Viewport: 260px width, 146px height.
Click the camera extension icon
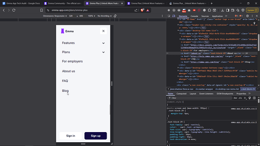189,10
